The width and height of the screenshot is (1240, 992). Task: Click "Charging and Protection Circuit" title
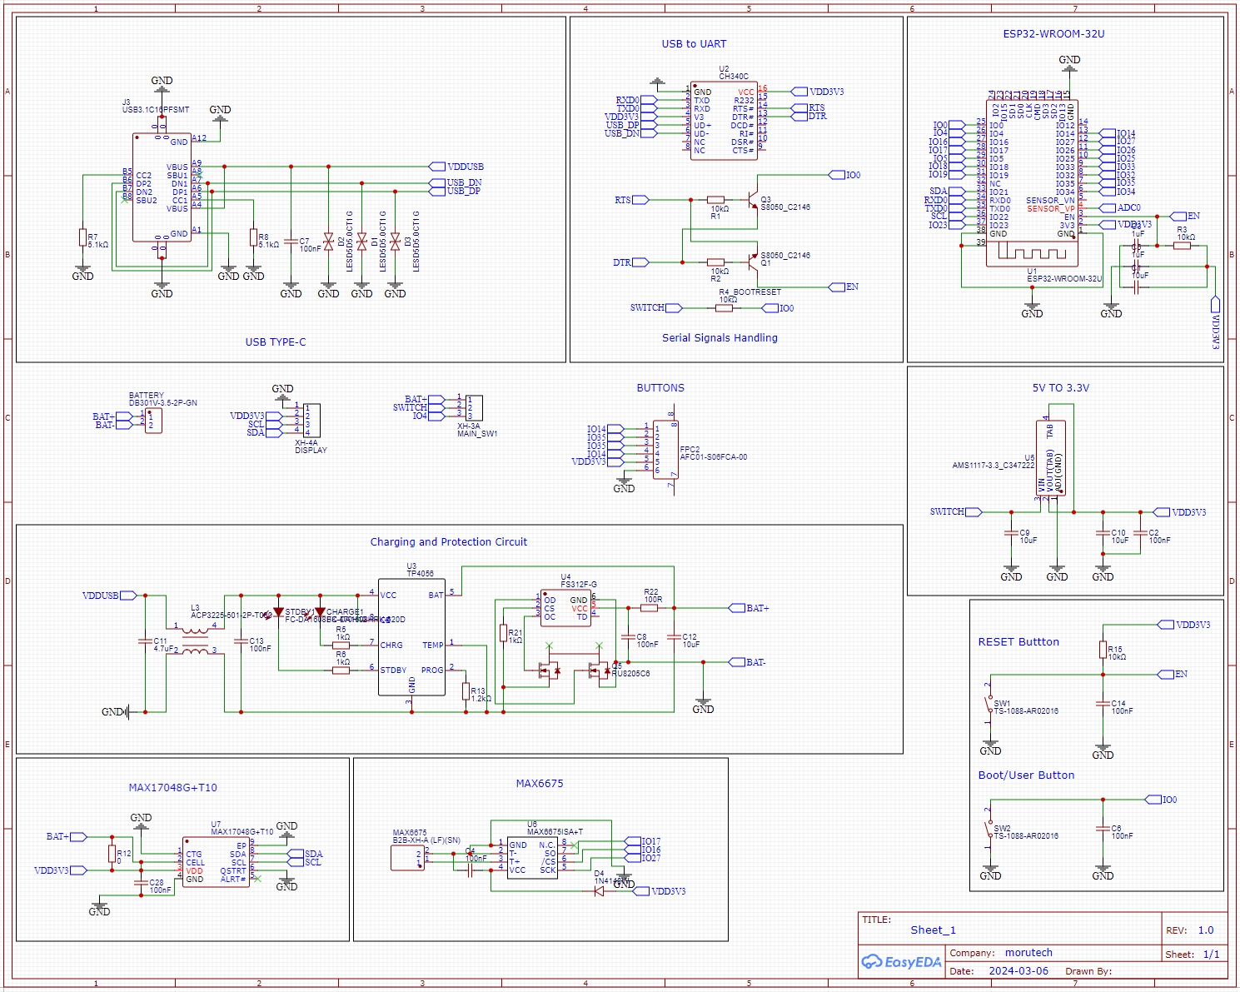coord(449,541)
